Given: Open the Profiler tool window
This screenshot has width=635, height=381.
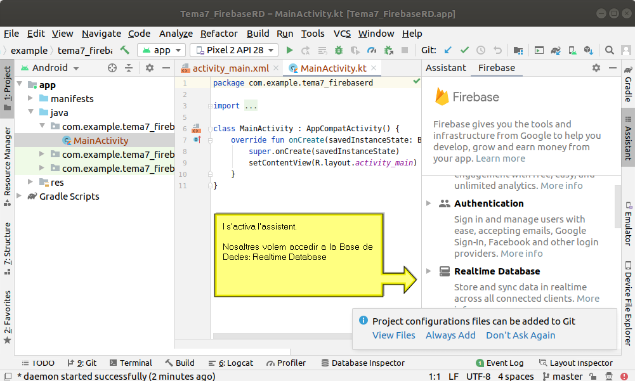Looking at the screenshot, I should (286, 363).
